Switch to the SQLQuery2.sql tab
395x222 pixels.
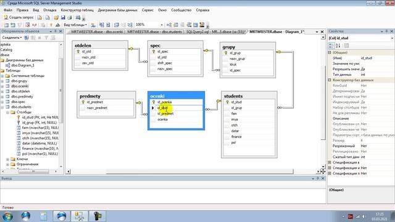click(x=215, y=31)
